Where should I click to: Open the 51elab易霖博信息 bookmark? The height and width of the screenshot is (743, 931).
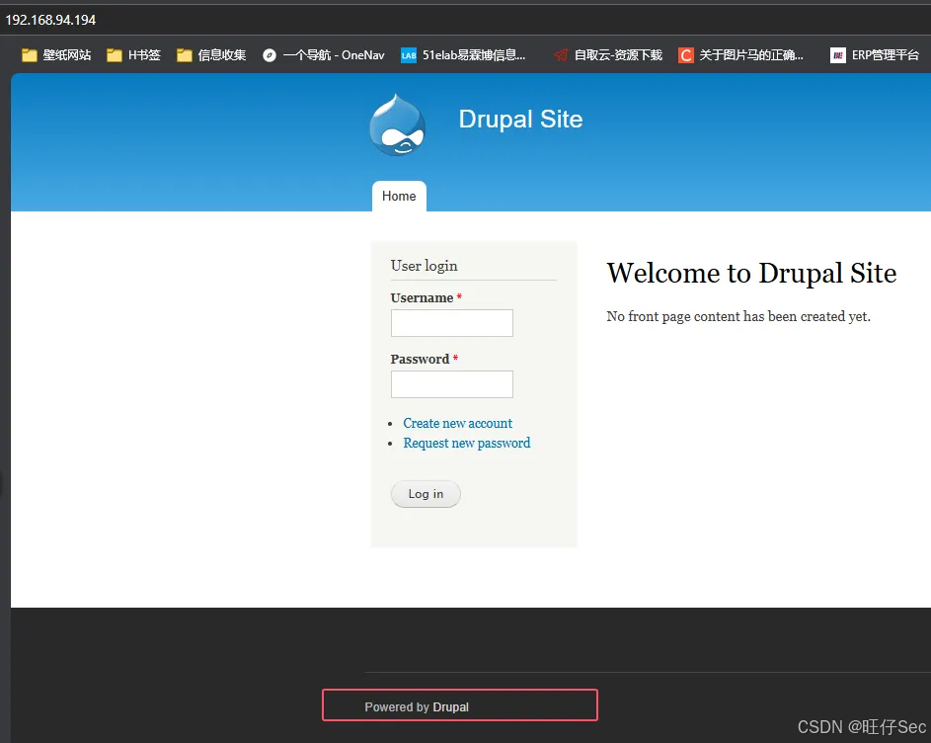tap(463, 55)
